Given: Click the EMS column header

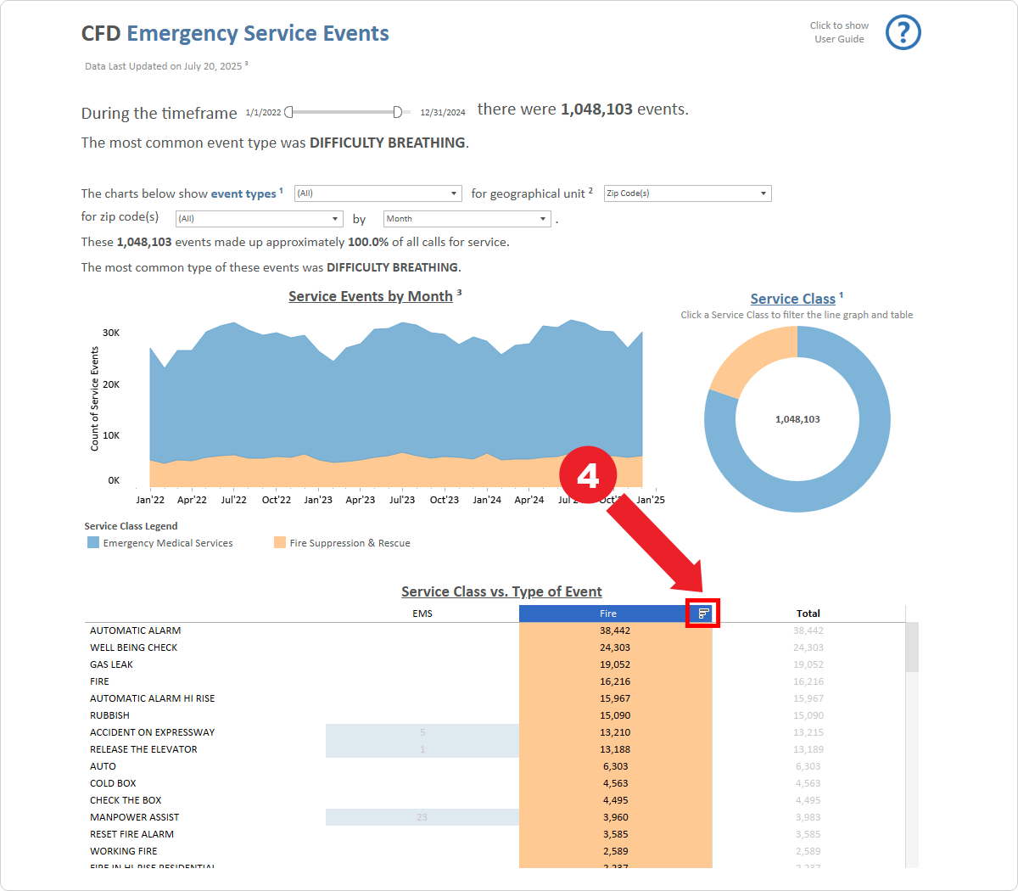Looking at the screenshot, I should [422, 614].
